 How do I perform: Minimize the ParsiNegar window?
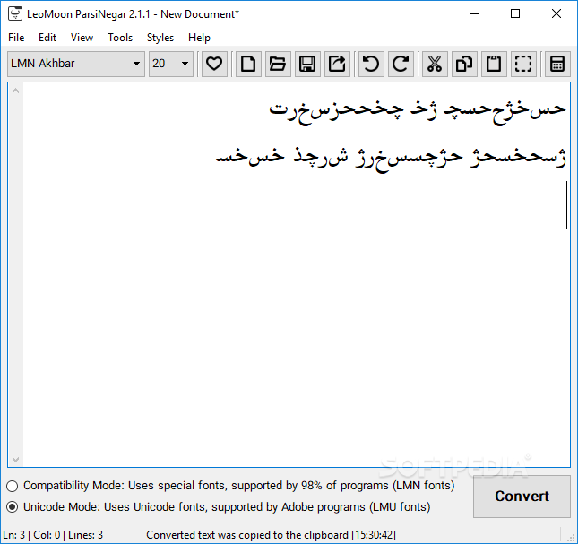(x=475, y=14)
